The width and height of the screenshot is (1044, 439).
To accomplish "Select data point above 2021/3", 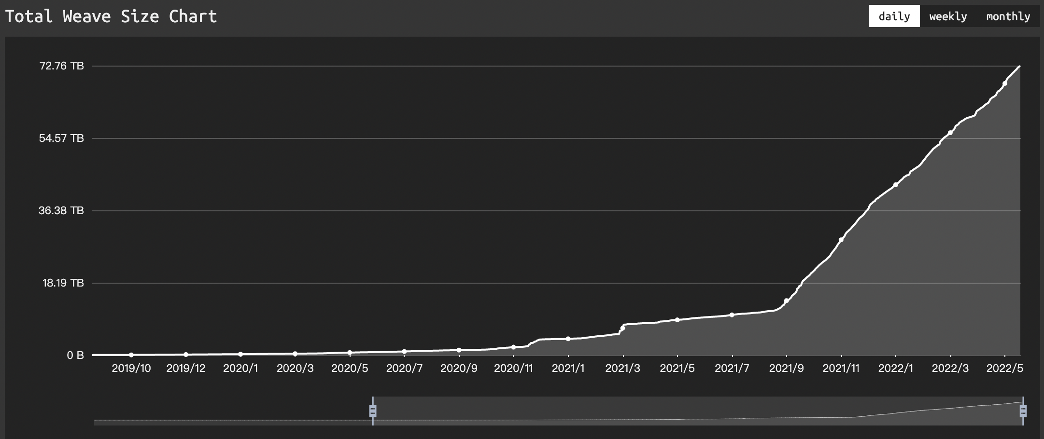I will [x=623, y=329].
